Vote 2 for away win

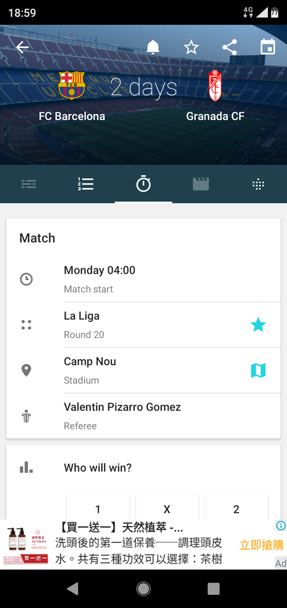pos(236,508)
